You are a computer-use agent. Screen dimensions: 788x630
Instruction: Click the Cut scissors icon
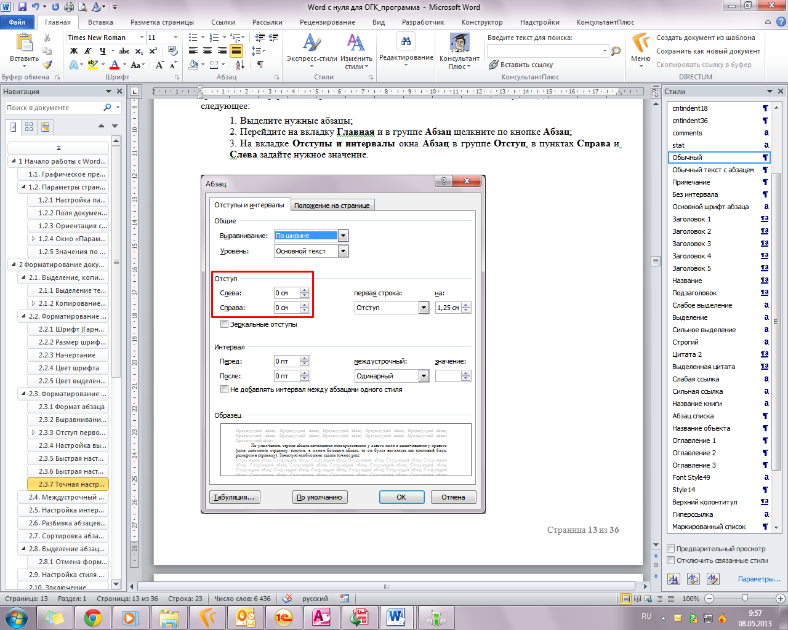(47, 38)
